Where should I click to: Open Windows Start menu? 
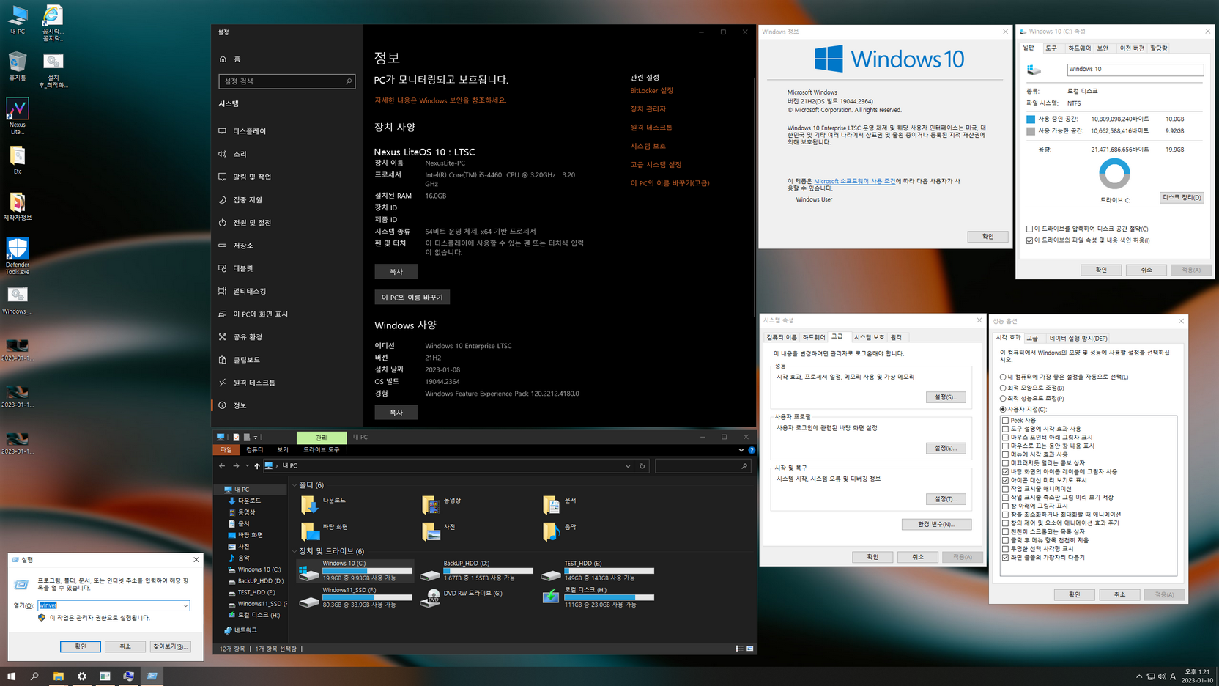[11, 676]
